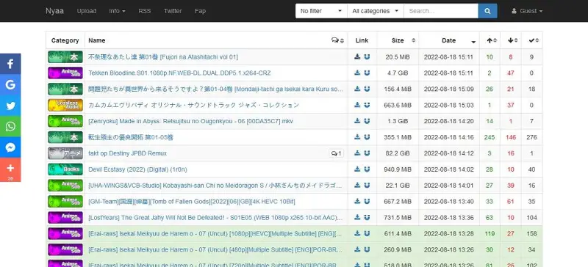Viewport: 588px width, 267px height.
Task: Expand the Info menu
Action: [117, 11]
